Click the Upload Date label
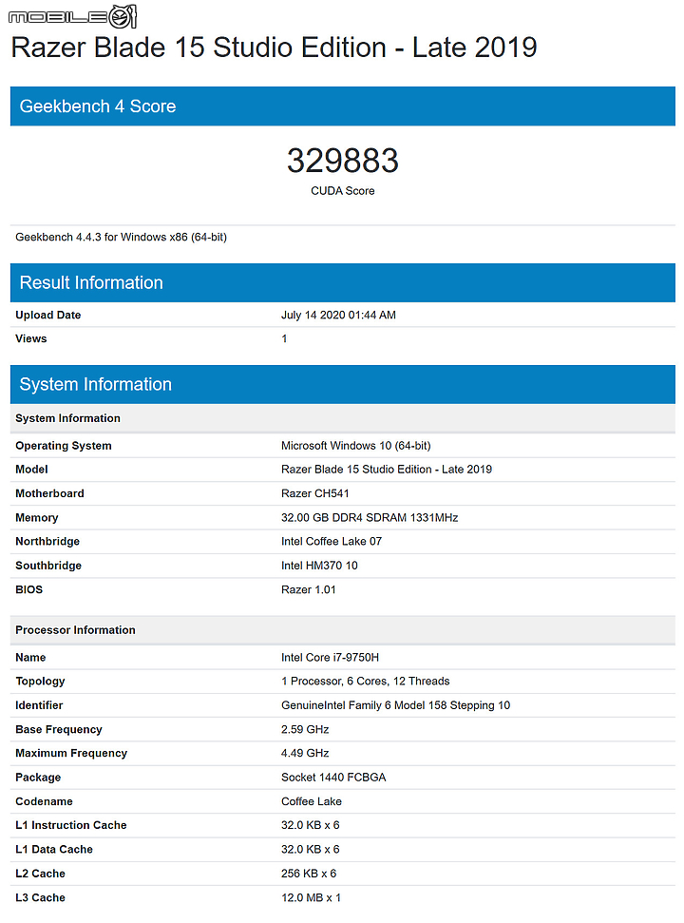This screenshot has height=923, width=684. click(x=47, y=315)
